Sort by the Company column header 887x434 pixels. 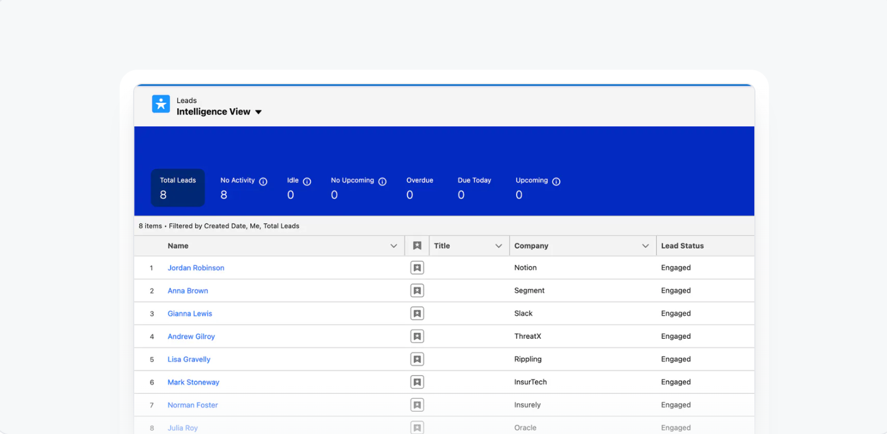(x=531, y=246)
